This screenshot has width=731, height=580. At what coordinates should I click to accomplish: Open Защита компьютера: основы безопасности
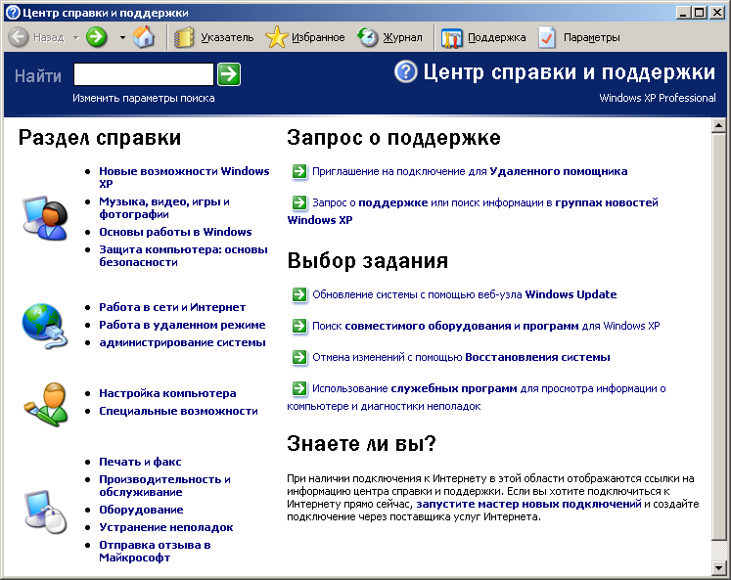[183, 255]
